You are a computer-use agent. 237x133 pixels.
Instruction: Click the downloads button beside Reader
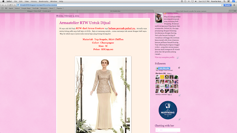pos(234,5)
